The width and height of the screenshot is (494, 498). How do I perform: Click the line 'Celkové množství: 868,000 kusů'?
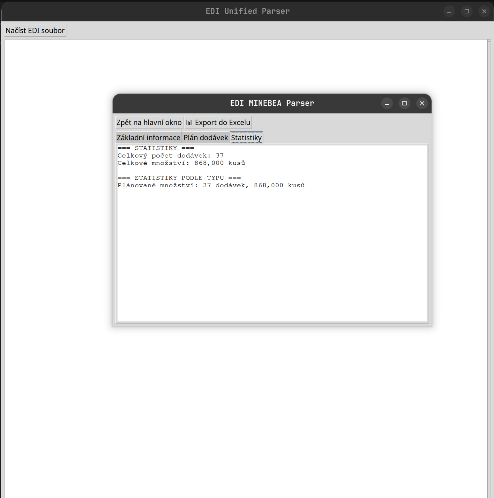pos(181,163)
